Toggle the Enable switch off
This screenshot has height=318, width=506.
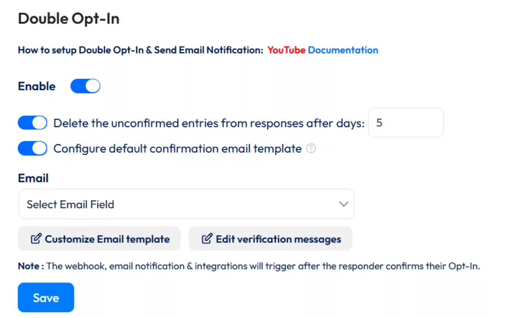click(x=85, y=86)
